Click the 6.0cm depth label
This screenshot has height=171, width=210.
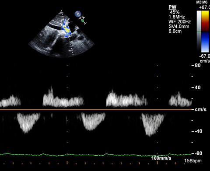[x=175, y=31]
